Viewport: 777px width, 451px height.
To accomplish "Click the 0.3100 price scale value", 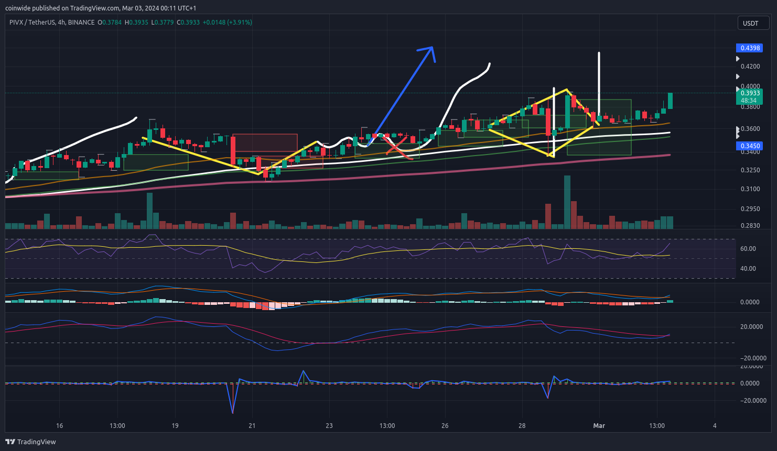I will [x=750, y=189].
